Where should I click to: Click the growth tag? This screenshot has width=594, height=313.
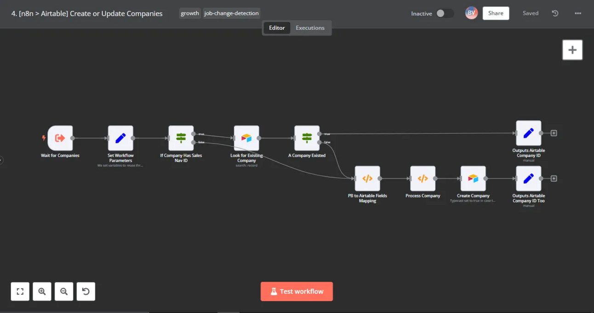(190, 13)
